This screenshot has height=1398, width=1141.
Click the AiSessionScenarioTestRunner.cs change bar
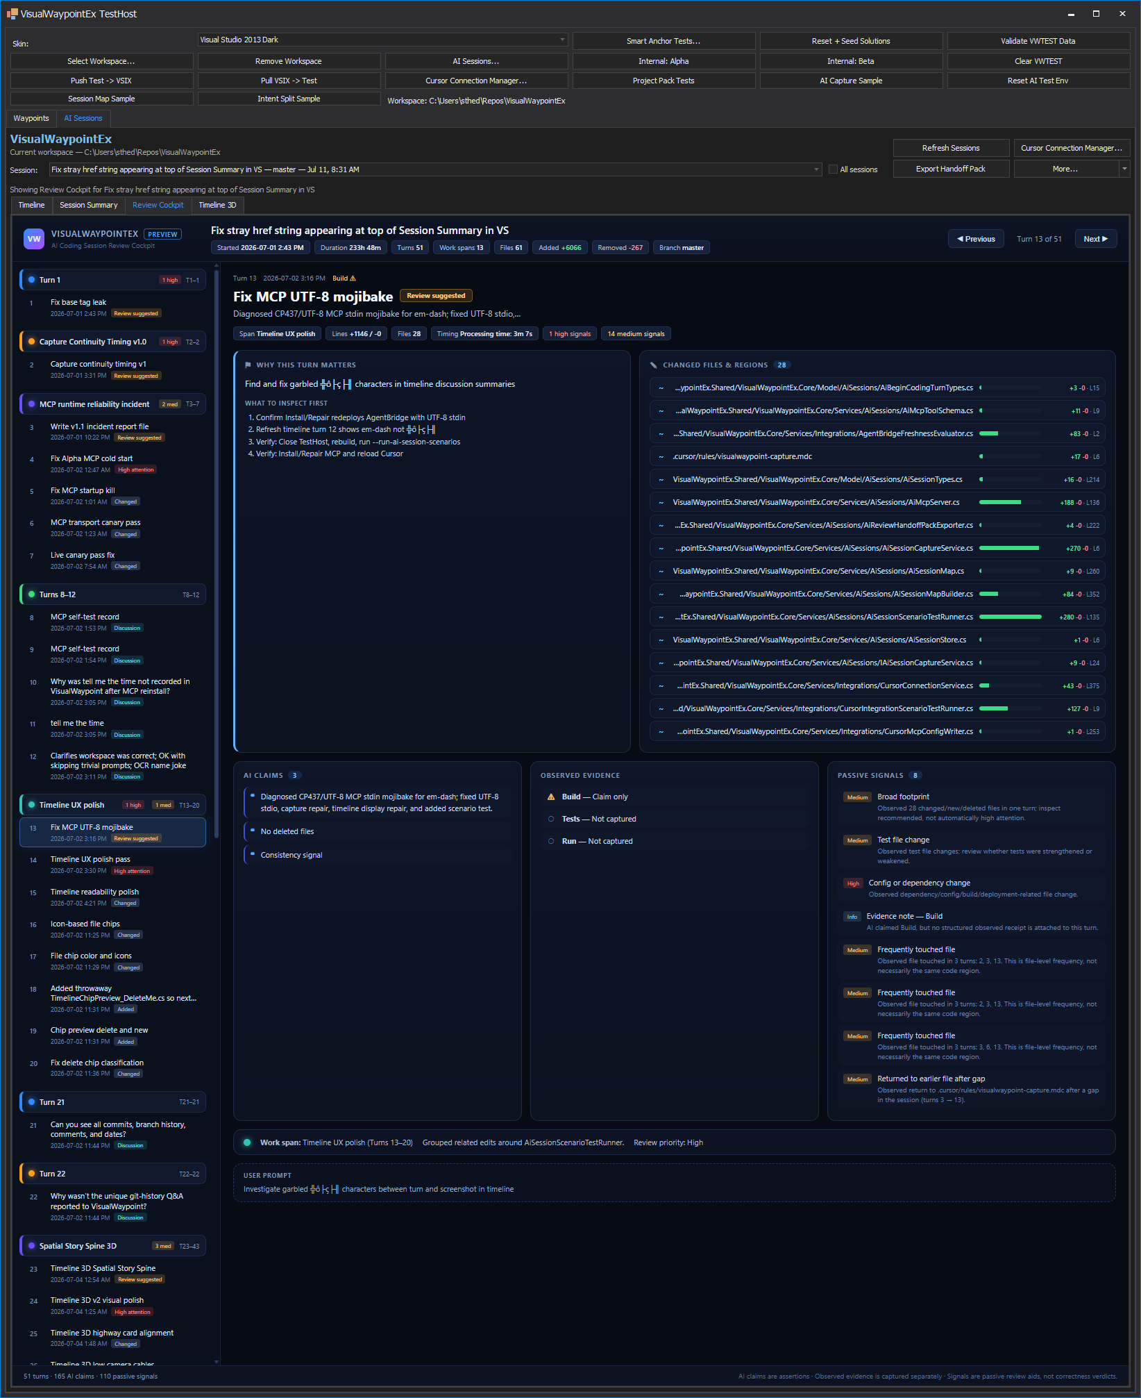[x=1011, y=617]
